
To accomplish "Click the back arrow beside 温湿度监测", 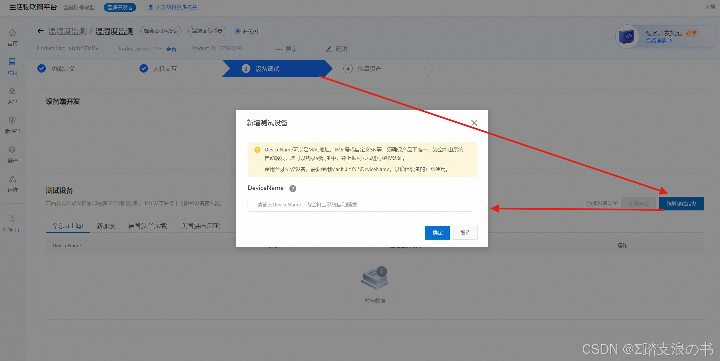I will click(41, 31).
